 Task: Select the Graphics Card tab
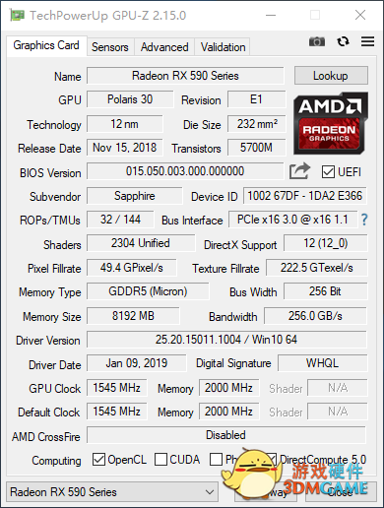tap(46, 45)
